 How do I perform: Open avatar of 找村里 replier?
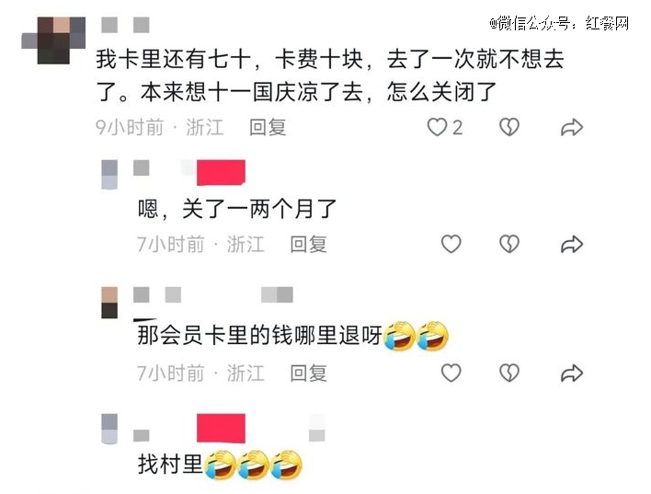pyautogui.click(x=109, y=429)
